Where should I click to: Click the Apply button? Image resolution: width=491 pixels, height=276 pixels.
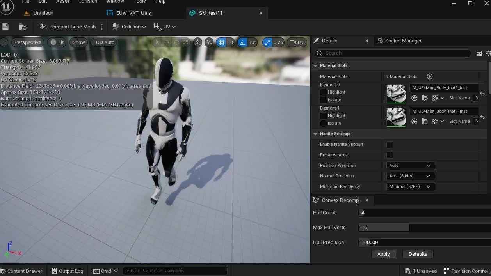383,254
